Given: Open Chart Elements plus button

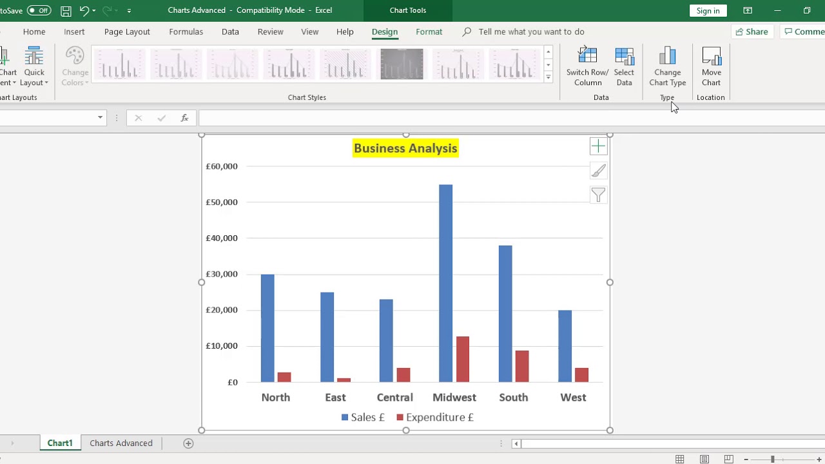Looking at the screenshot, I should click(x=598, y=147).
